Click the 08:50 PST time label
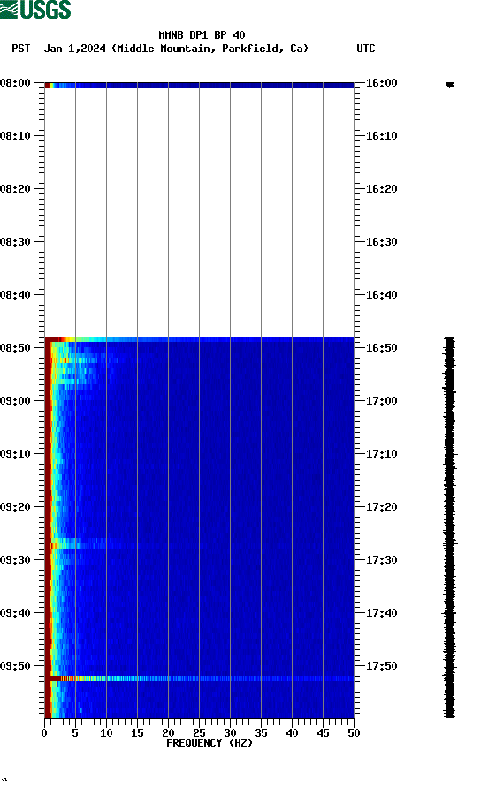Viewport: 488px width, 789px height. coord(15,348)
